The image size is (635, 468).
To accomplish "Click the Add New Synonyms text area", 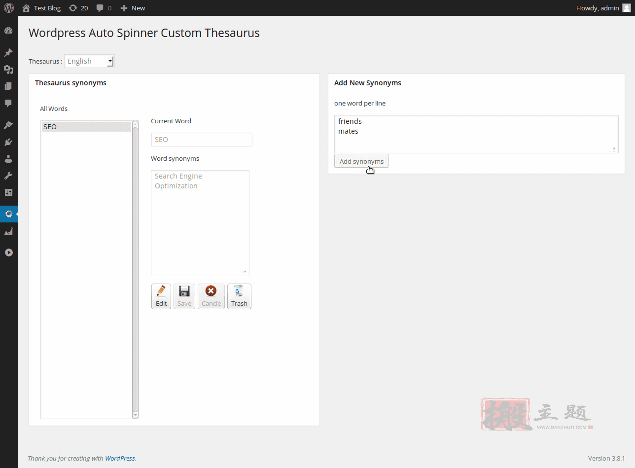I will [476, 134].
